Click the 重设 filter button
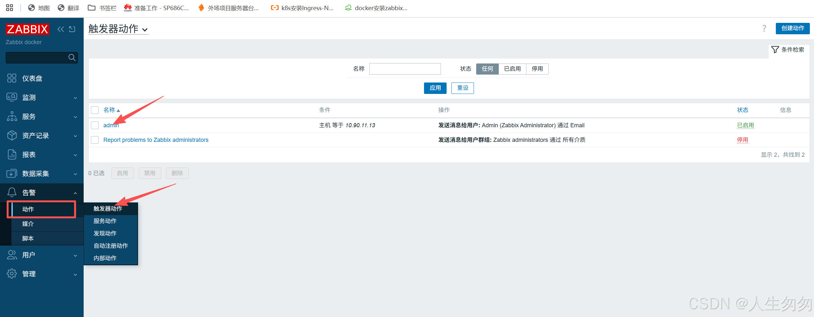Image resolution: width=814 pixels, height=317 pixels. [463, 88]
